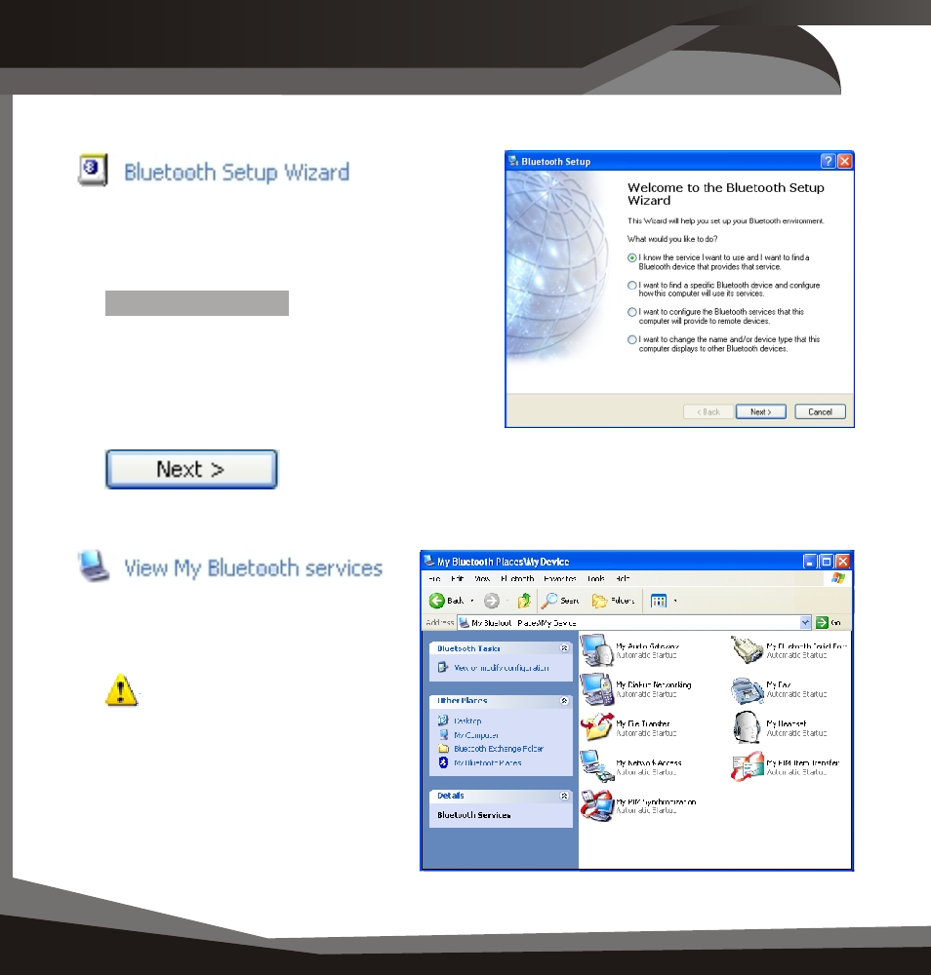
Task: Click 'Welcome to the Bluetooth Setup Wizard' title
Action: (726, 194)
